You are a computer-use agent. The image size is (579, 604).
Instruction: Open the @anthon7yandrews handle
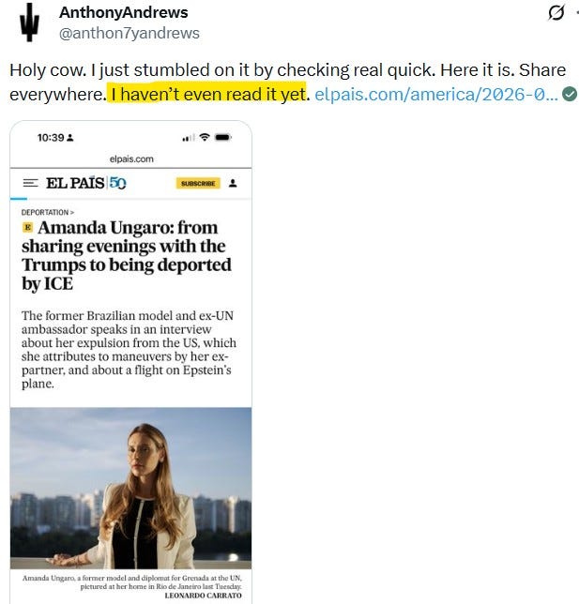click(x=130, y=33)
